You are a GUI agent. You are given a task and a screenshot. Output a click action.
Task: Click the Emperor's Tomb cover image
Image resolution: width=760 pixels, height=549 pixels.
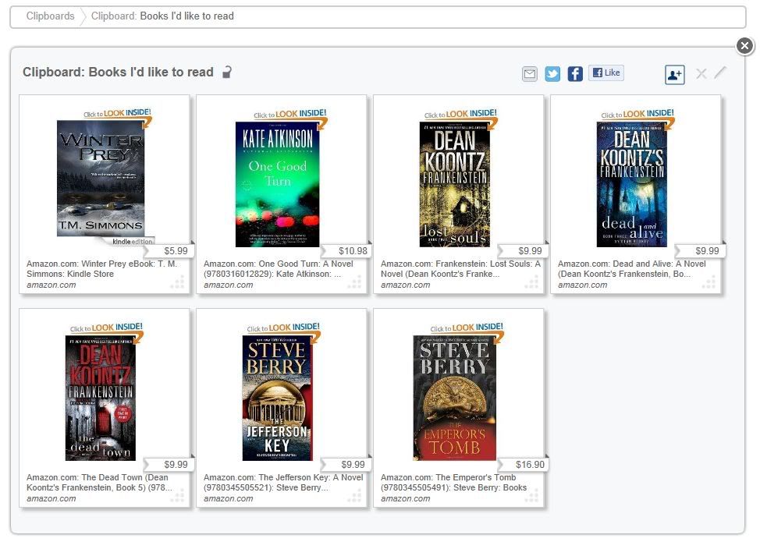pos(454,397)
